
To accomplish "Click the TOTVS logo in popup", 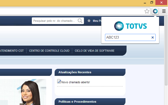I will pyautogui.click(x=130, y=26).
